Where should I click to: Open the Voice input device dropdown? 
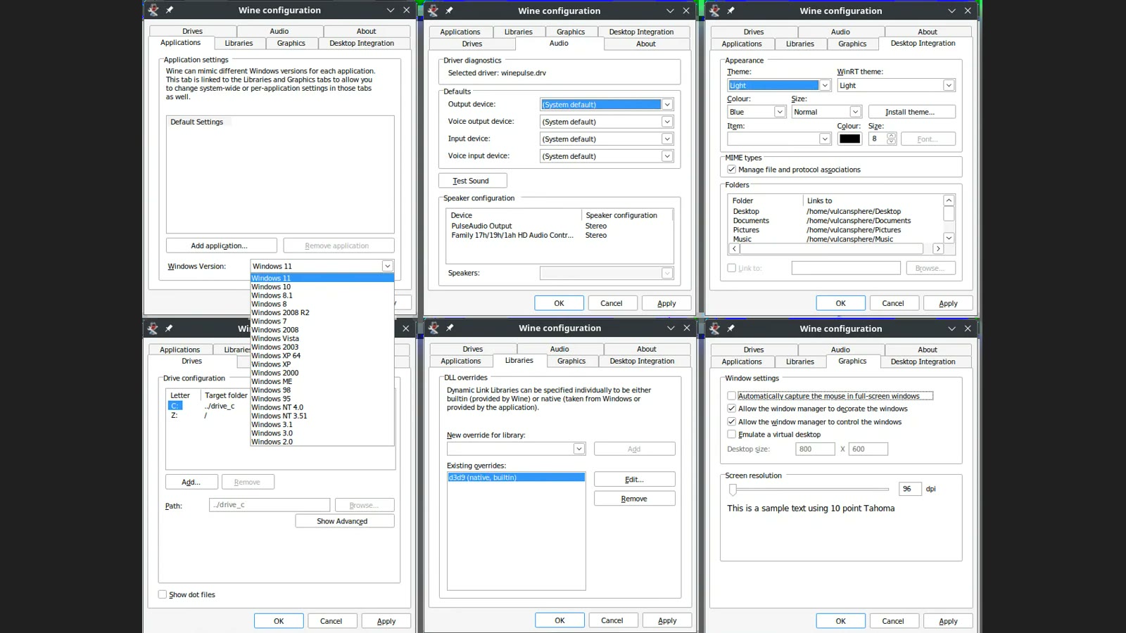[667, 156]
